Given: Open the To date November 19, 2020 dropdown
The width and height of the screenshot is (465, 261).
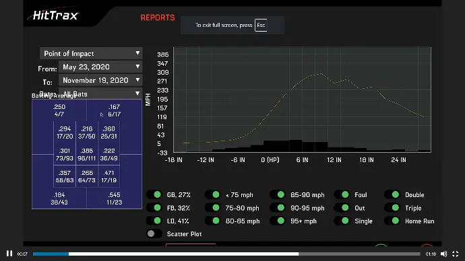Looking at the screenshot, I should point(100,80).
